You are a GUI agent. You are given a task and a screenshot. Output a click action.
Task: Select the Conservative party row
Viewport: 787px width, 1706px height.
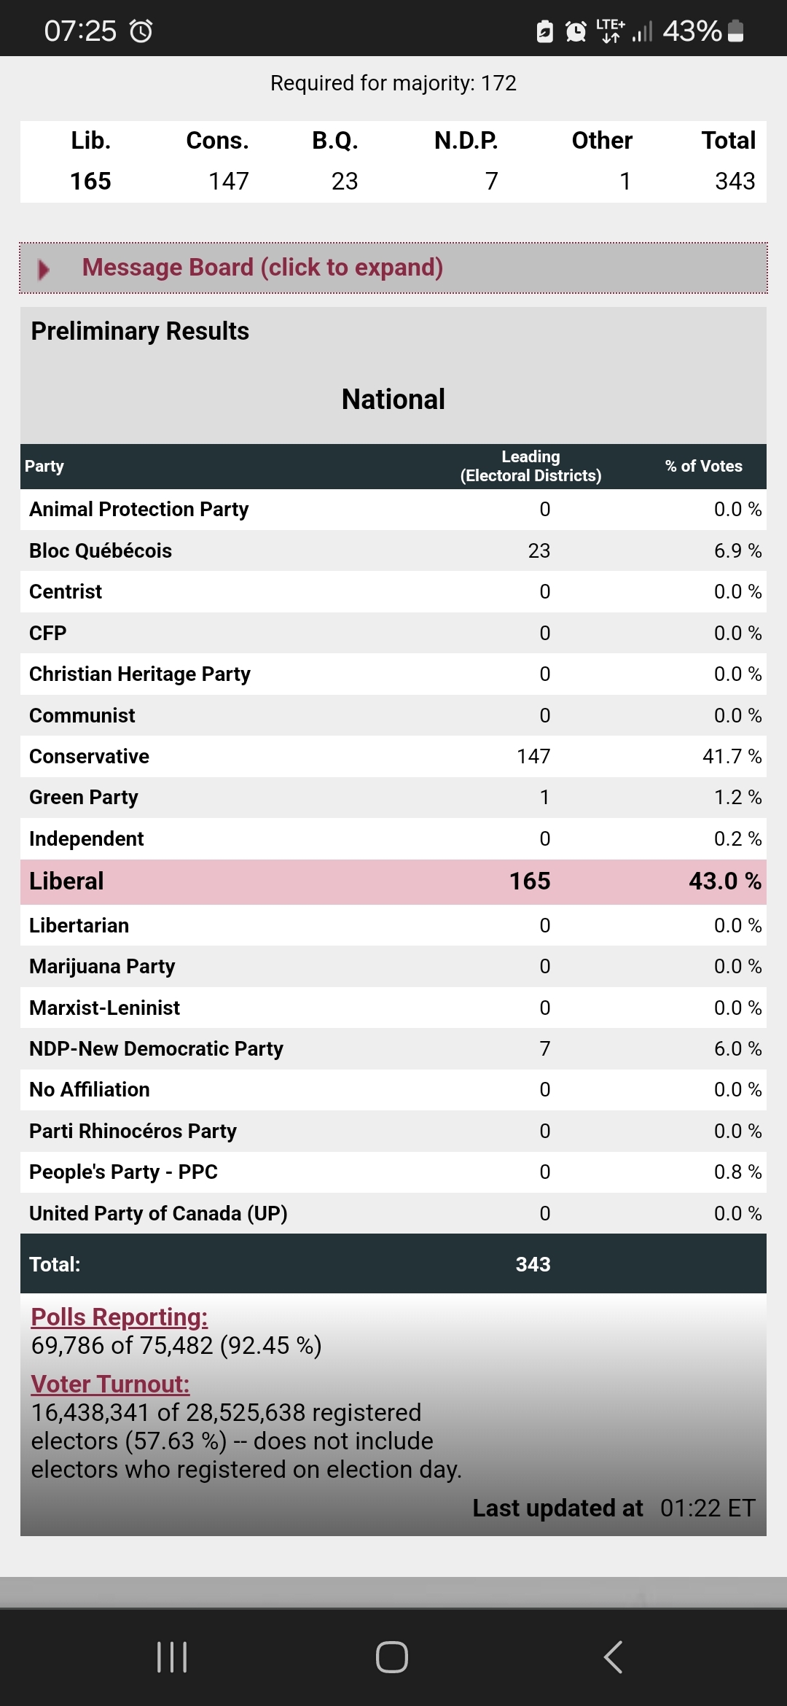(393, 756)
